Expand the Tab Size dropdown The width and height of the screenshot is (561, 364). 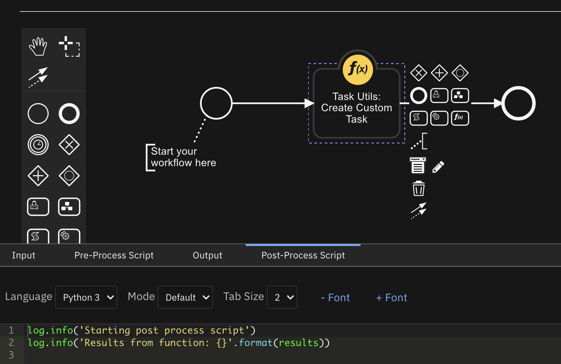282,297
